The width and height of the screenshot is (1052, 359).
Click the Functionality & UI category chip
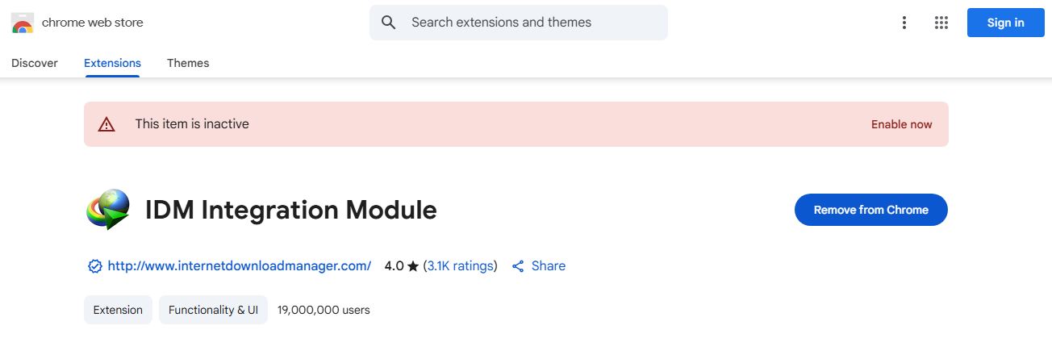tap(214, 310)
